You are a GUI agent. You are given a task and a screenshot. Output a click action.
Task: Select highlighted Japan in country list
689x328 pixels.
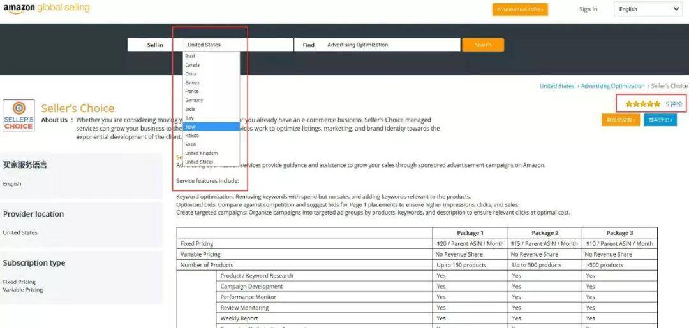pyautogui.click(x=211, y=127)
